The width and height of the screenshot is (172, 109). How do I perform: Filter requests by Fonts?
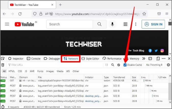40,71
